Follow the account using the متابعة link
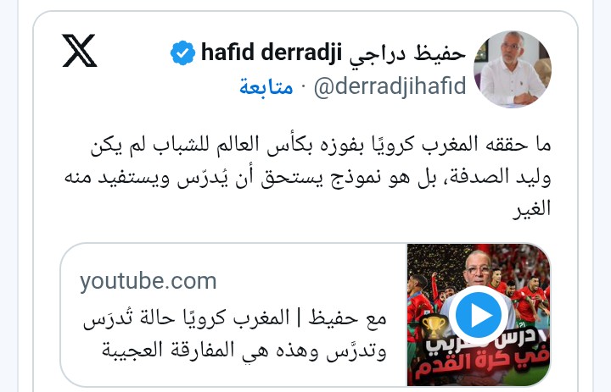The image size is (611, 392). [x=266, y=86]
